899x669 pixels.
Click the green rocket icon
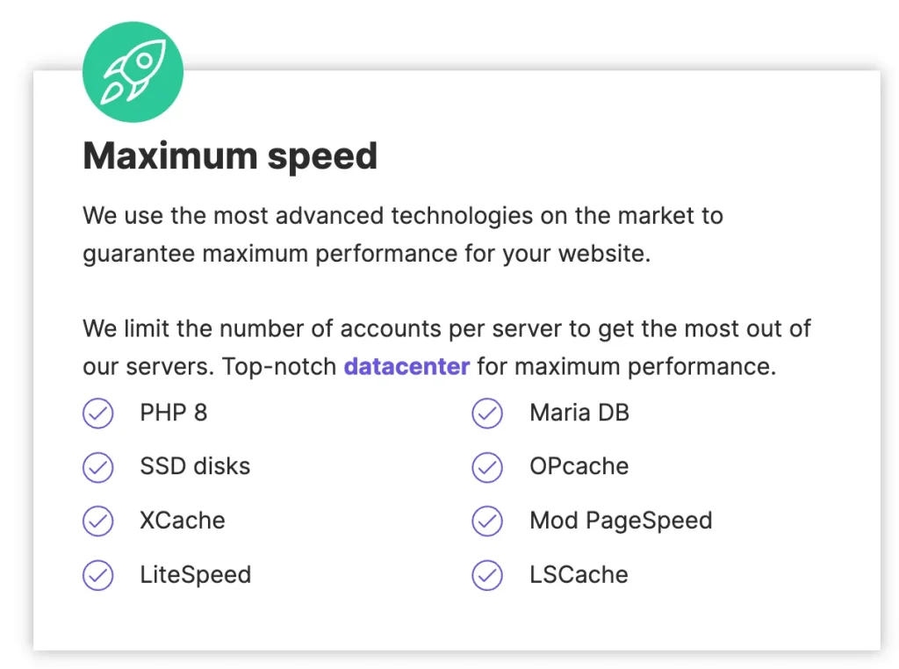[x=133, y=72]
